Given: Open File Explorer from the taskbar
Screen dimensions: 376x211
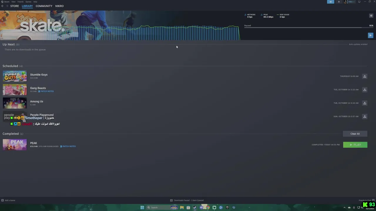Looking at the screenshot, I should [182, 207].
